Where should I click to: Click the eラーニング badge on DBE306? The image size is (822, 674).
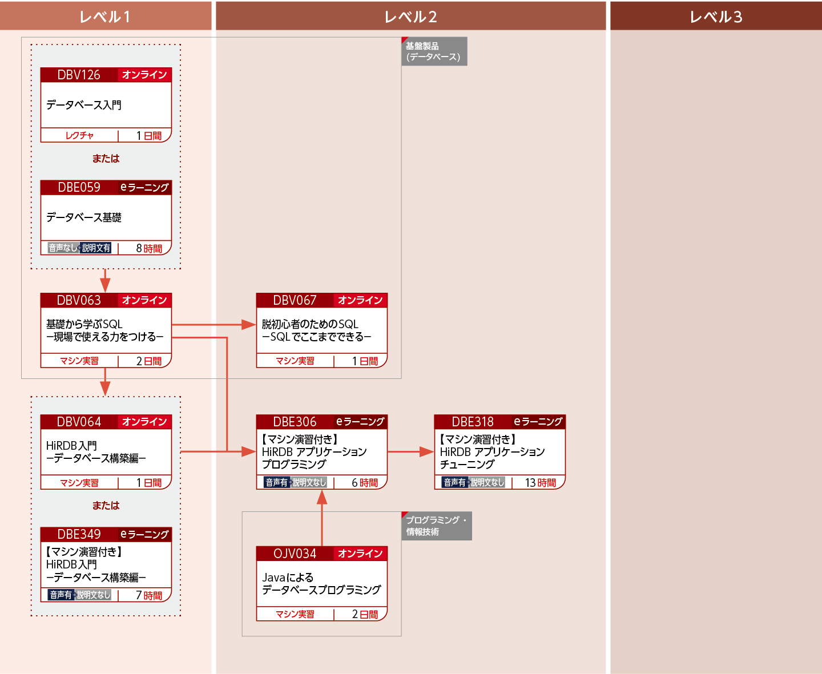(x=360, y=422)
